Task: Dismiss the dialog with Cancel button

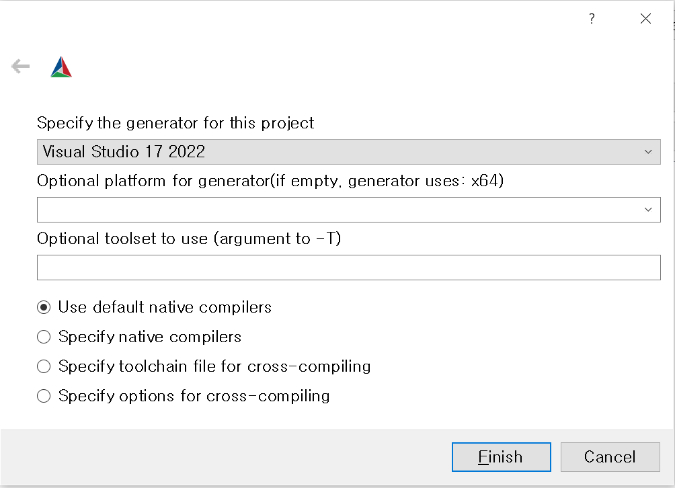Action: coord(610,457)
